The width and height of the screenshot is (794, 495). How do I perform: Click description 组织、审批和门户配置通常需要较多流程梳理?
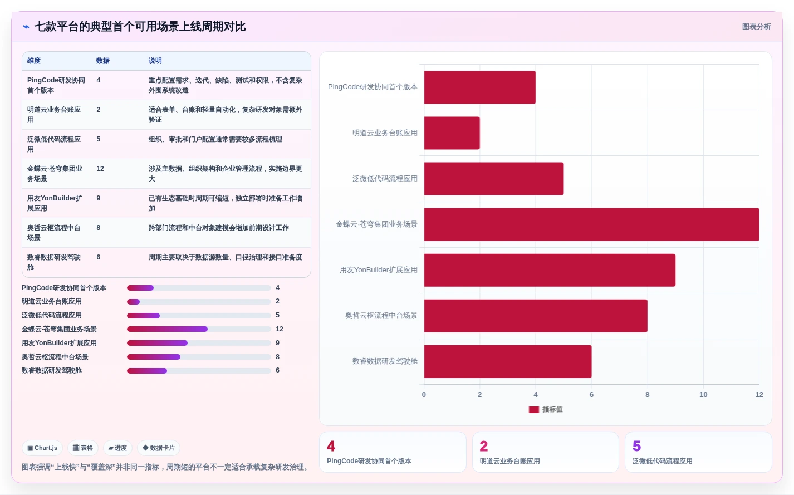click(x=215, y=139)
